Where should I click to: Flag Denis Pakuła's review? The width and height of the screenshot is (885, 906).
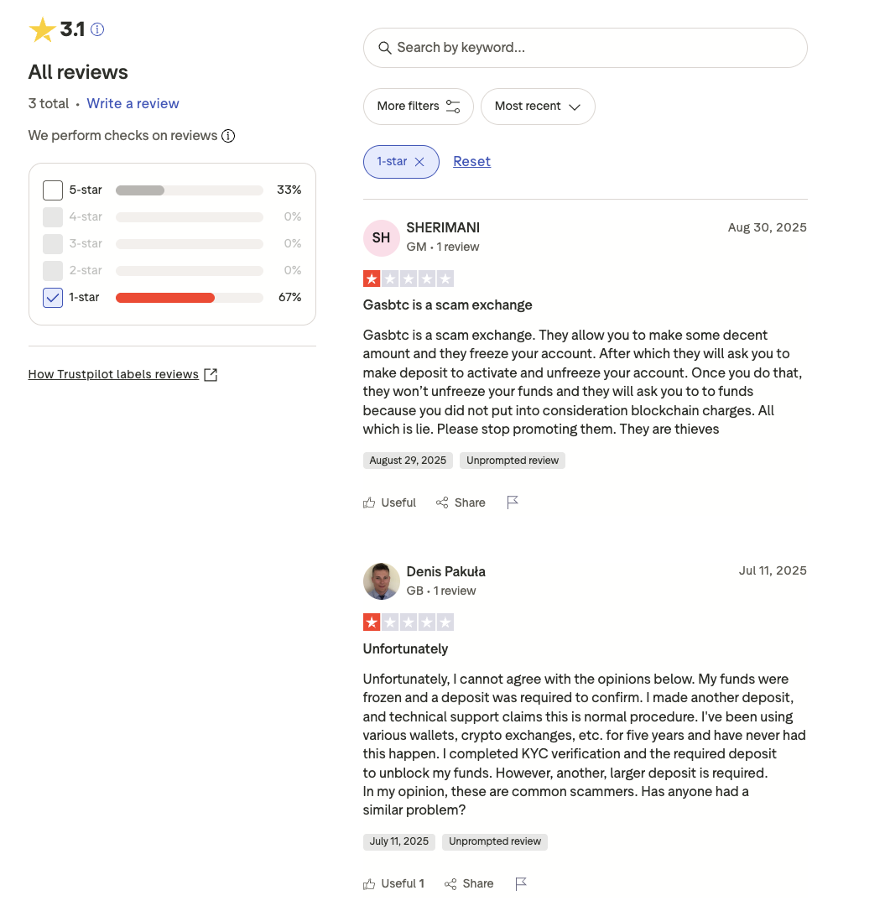[x=521, y=883]
